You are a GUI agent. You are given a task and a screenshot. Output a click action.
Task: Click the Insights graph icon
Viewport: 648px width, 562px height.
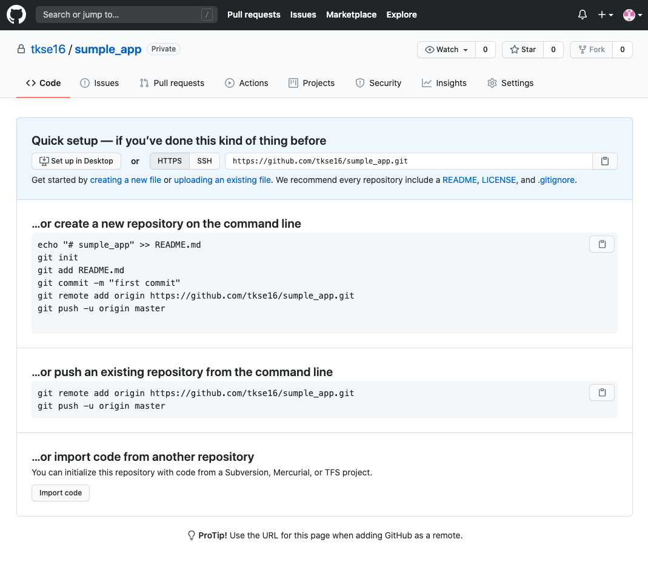coord(426,83)
